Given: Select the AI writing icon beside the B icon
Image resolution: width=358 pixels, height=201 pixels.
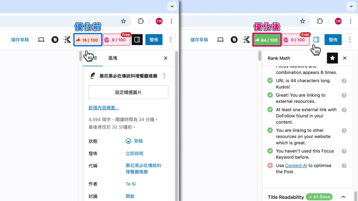Looking at the screenshot, I should 67,39.
